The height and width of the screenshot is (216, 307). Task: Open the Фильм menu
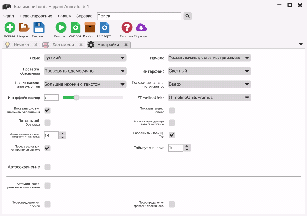(64, 16)
